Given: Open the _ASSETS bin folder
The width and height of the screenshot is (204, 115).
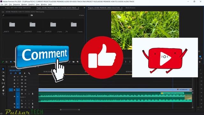Looking at the screenshot, I should 12,24.
